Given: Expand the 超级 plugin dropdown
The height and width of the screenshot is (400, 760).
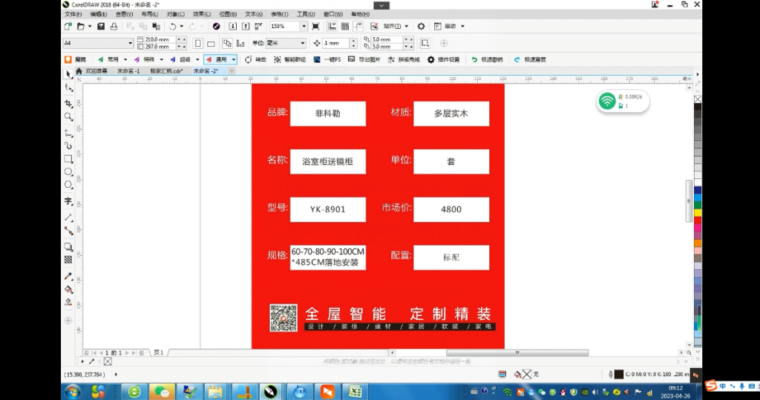Looking at the screenshot, I should (197, 59).
